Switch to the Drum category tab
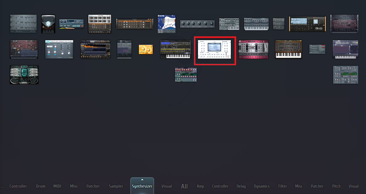 tap(41, 186)
